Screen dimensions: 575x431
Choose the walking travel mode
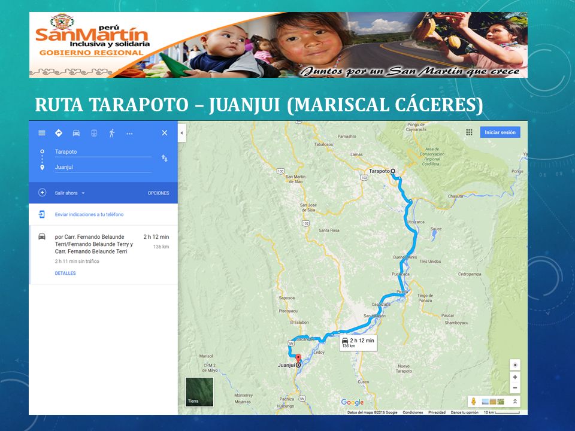[x=112, y=133]
